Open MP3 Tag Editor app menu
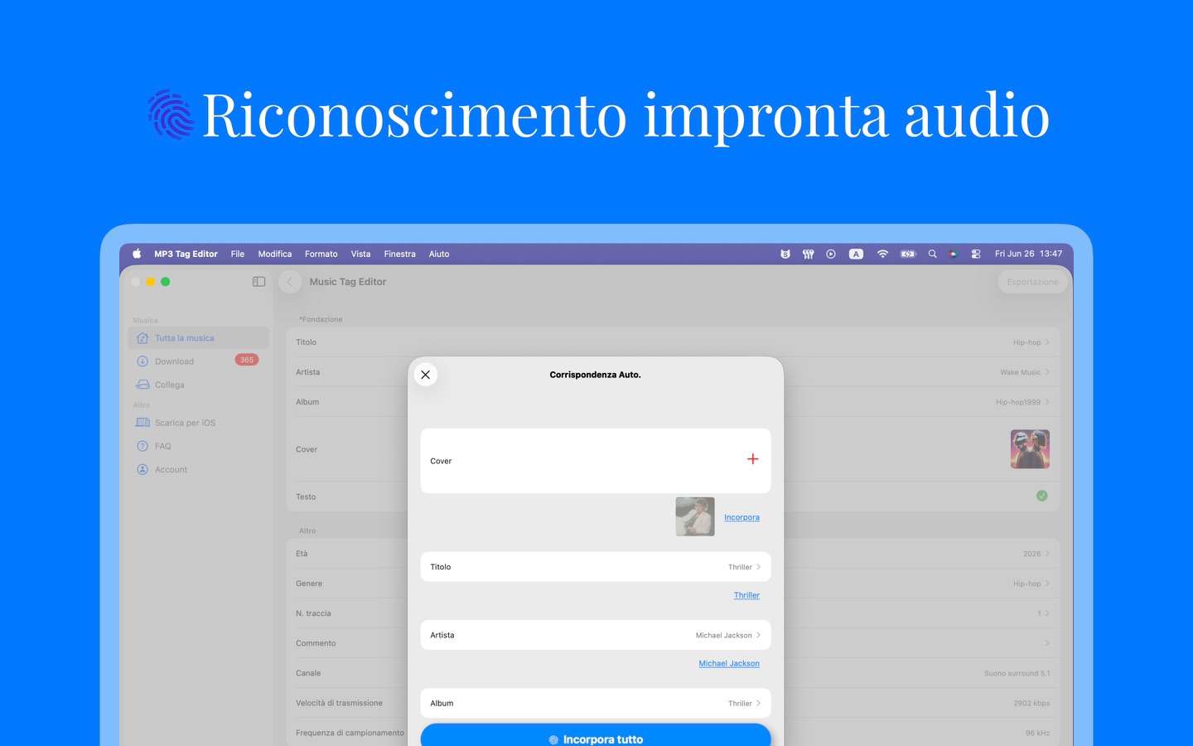Image resolution: width=1193 pixels, height=746 pixels. (x=186, y=254)
